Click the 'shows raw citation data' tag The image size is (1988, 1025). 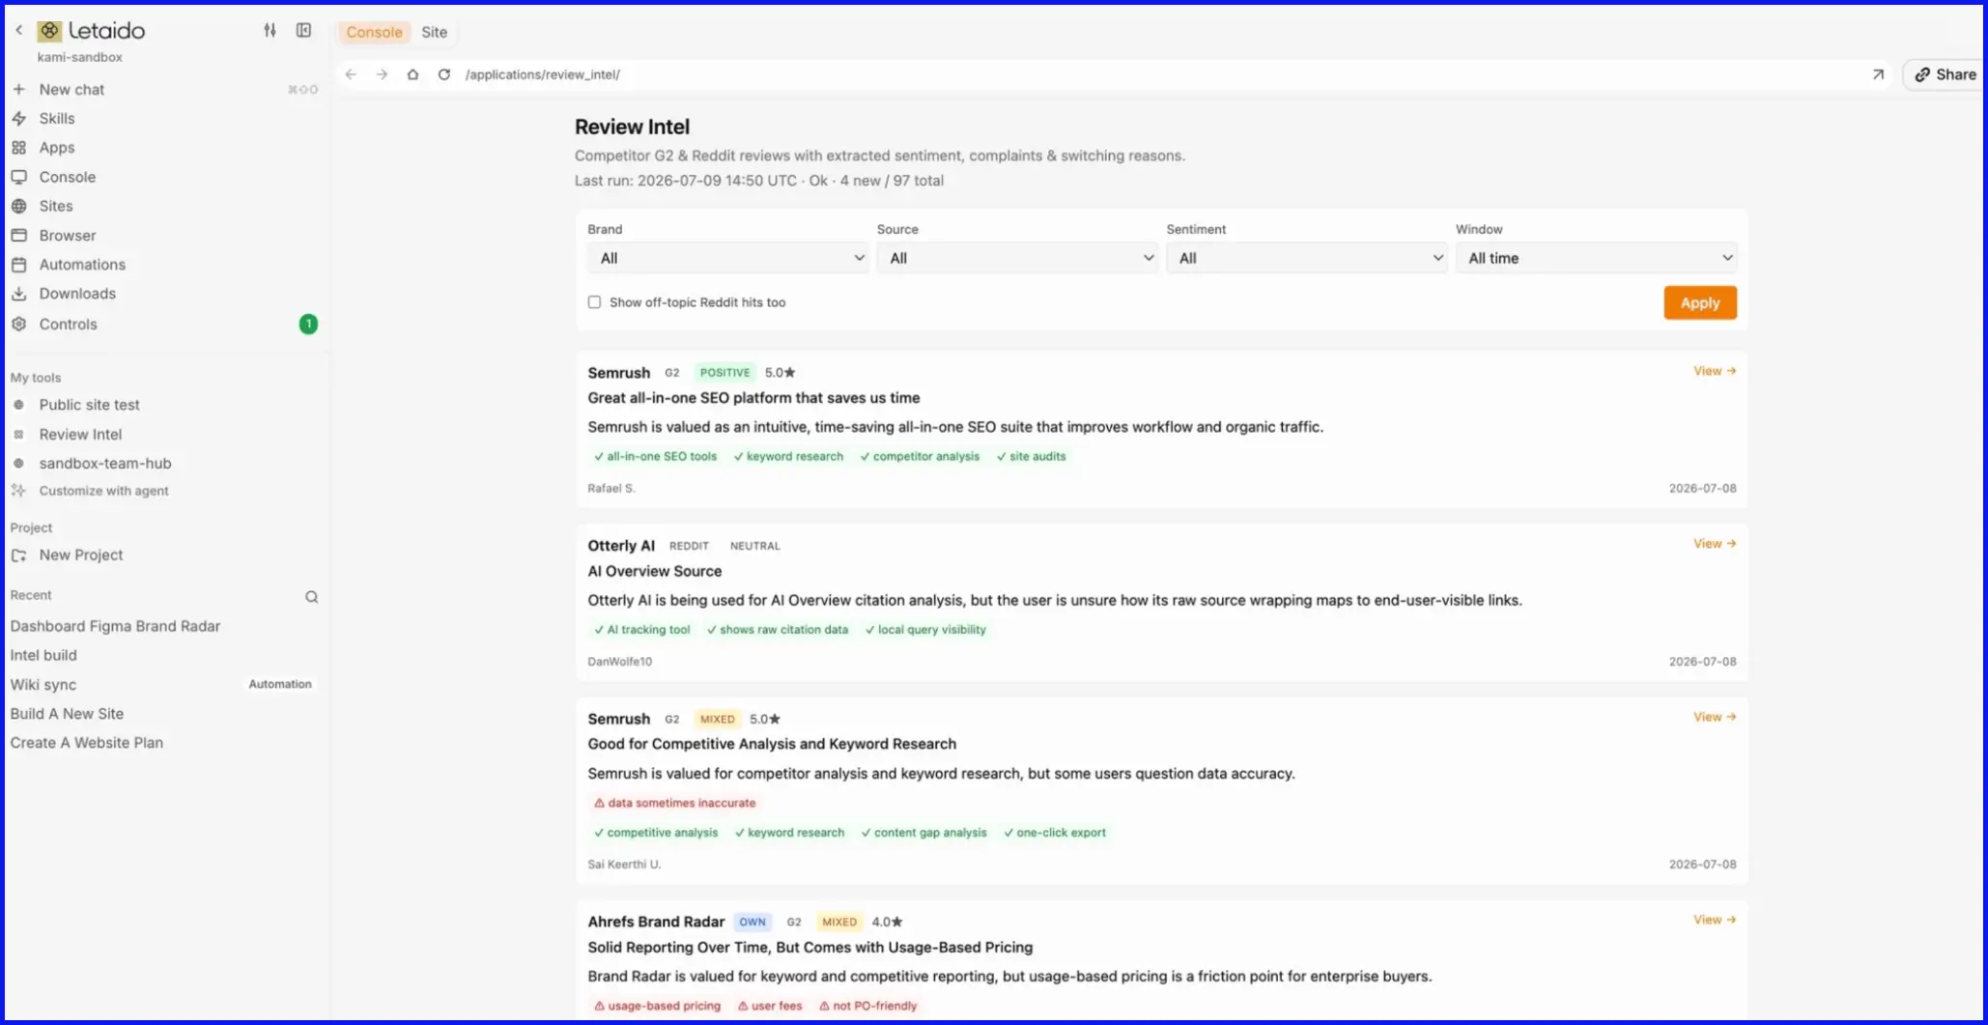[777, 630]
